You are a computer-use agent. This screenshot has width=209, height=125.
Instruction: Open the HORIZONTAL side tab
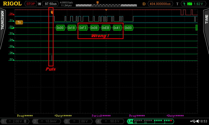tap(2, 20)
